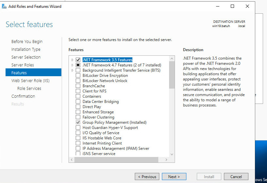The height and width of the screenshot is (183, 267).
Task: Click the vertical scrollbar thumb in features
Action: [x=172, y=75]
